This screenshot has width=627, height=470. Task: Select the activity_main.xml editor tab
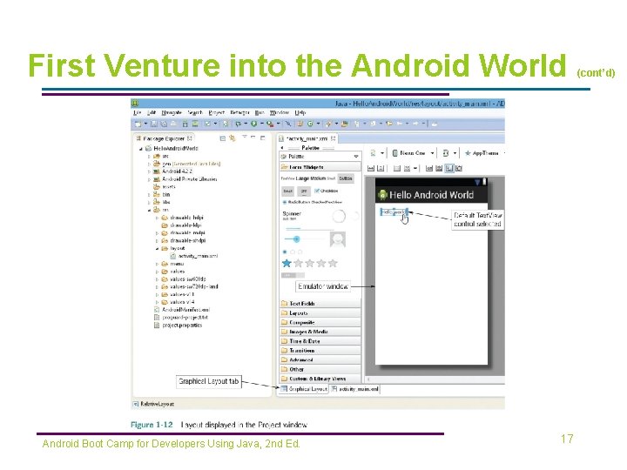pos(307,138)
